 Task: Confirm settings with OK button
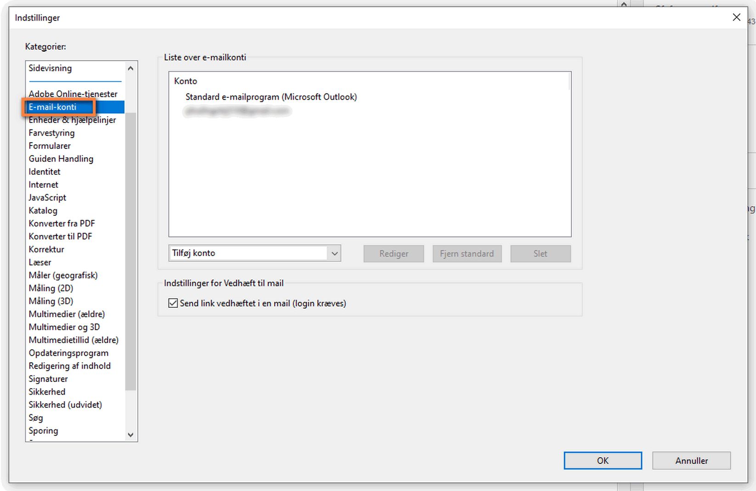(x=603, y=461)
